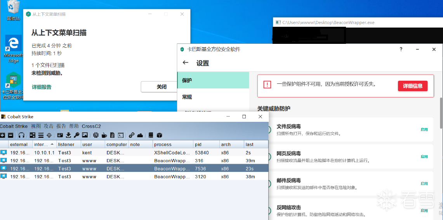Toggle 邮件反病毒 启用 status
The image size is (443, 220).
point(424,184)
